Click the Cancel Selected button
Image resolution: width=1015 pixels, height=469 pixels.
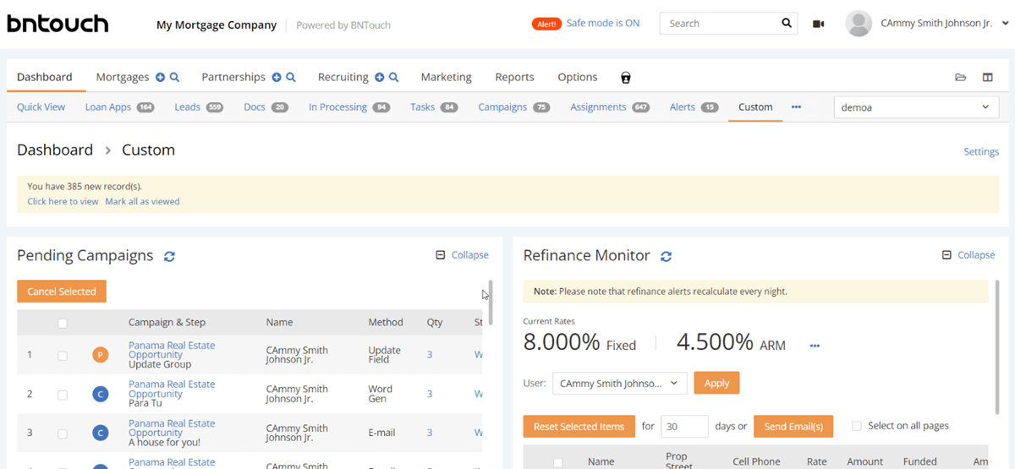62,292
